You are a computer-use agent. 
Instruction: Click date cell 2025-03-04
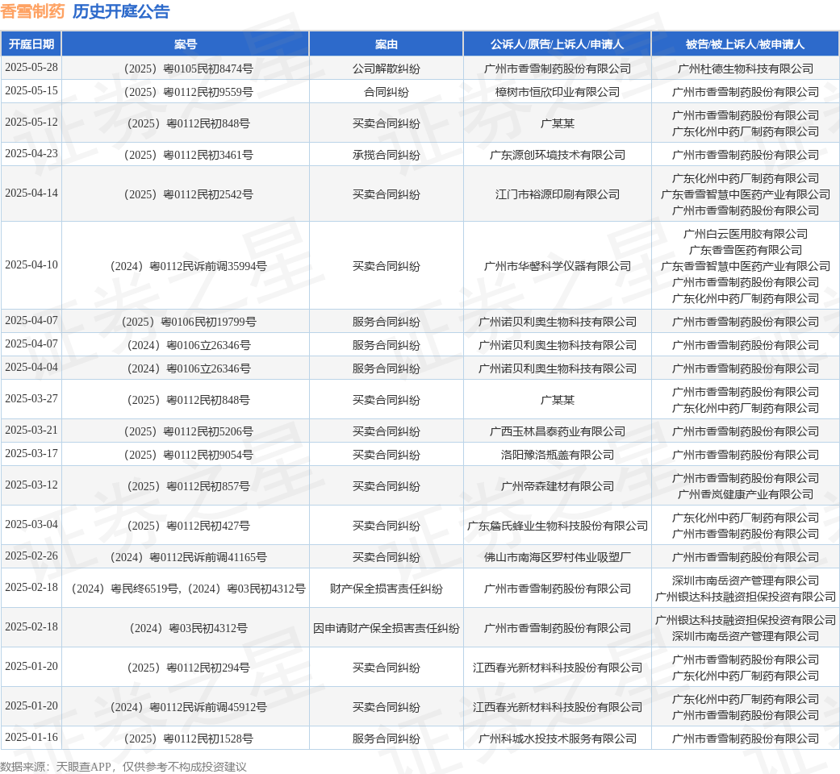(x=31, y=525)
